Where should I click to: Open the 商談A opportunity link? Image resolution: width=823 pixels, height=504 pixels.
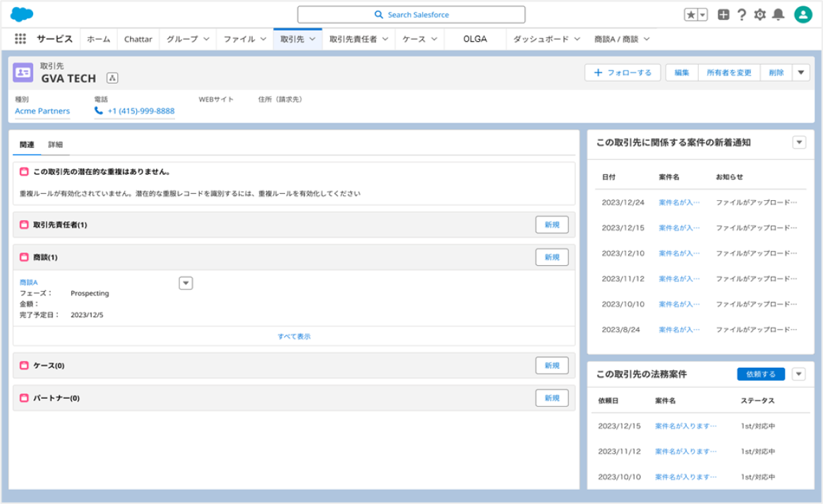29,283
